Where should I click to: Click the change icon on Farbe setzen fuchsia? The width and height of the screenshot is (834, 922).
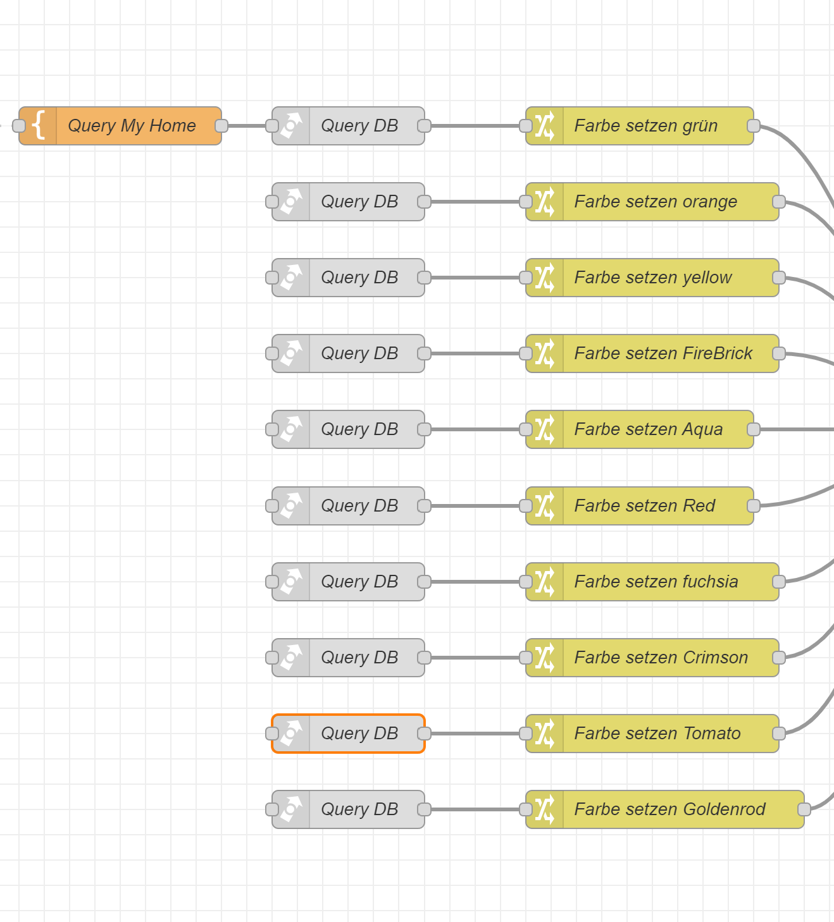tap(544, 582)
